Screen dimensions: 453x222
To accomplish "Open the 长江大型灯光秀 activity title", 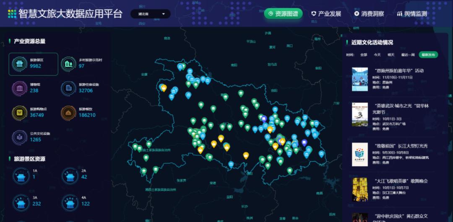I will coord(401,146).
